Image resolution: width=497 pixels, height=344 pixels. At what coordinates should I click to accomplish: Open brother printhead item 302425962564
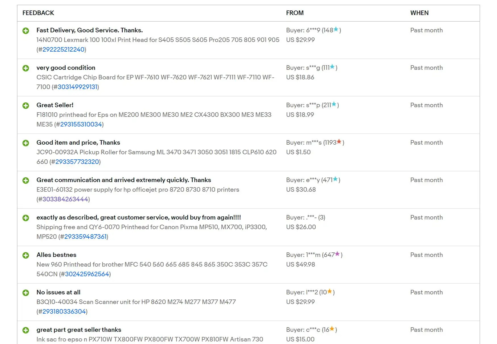(87, 274)
